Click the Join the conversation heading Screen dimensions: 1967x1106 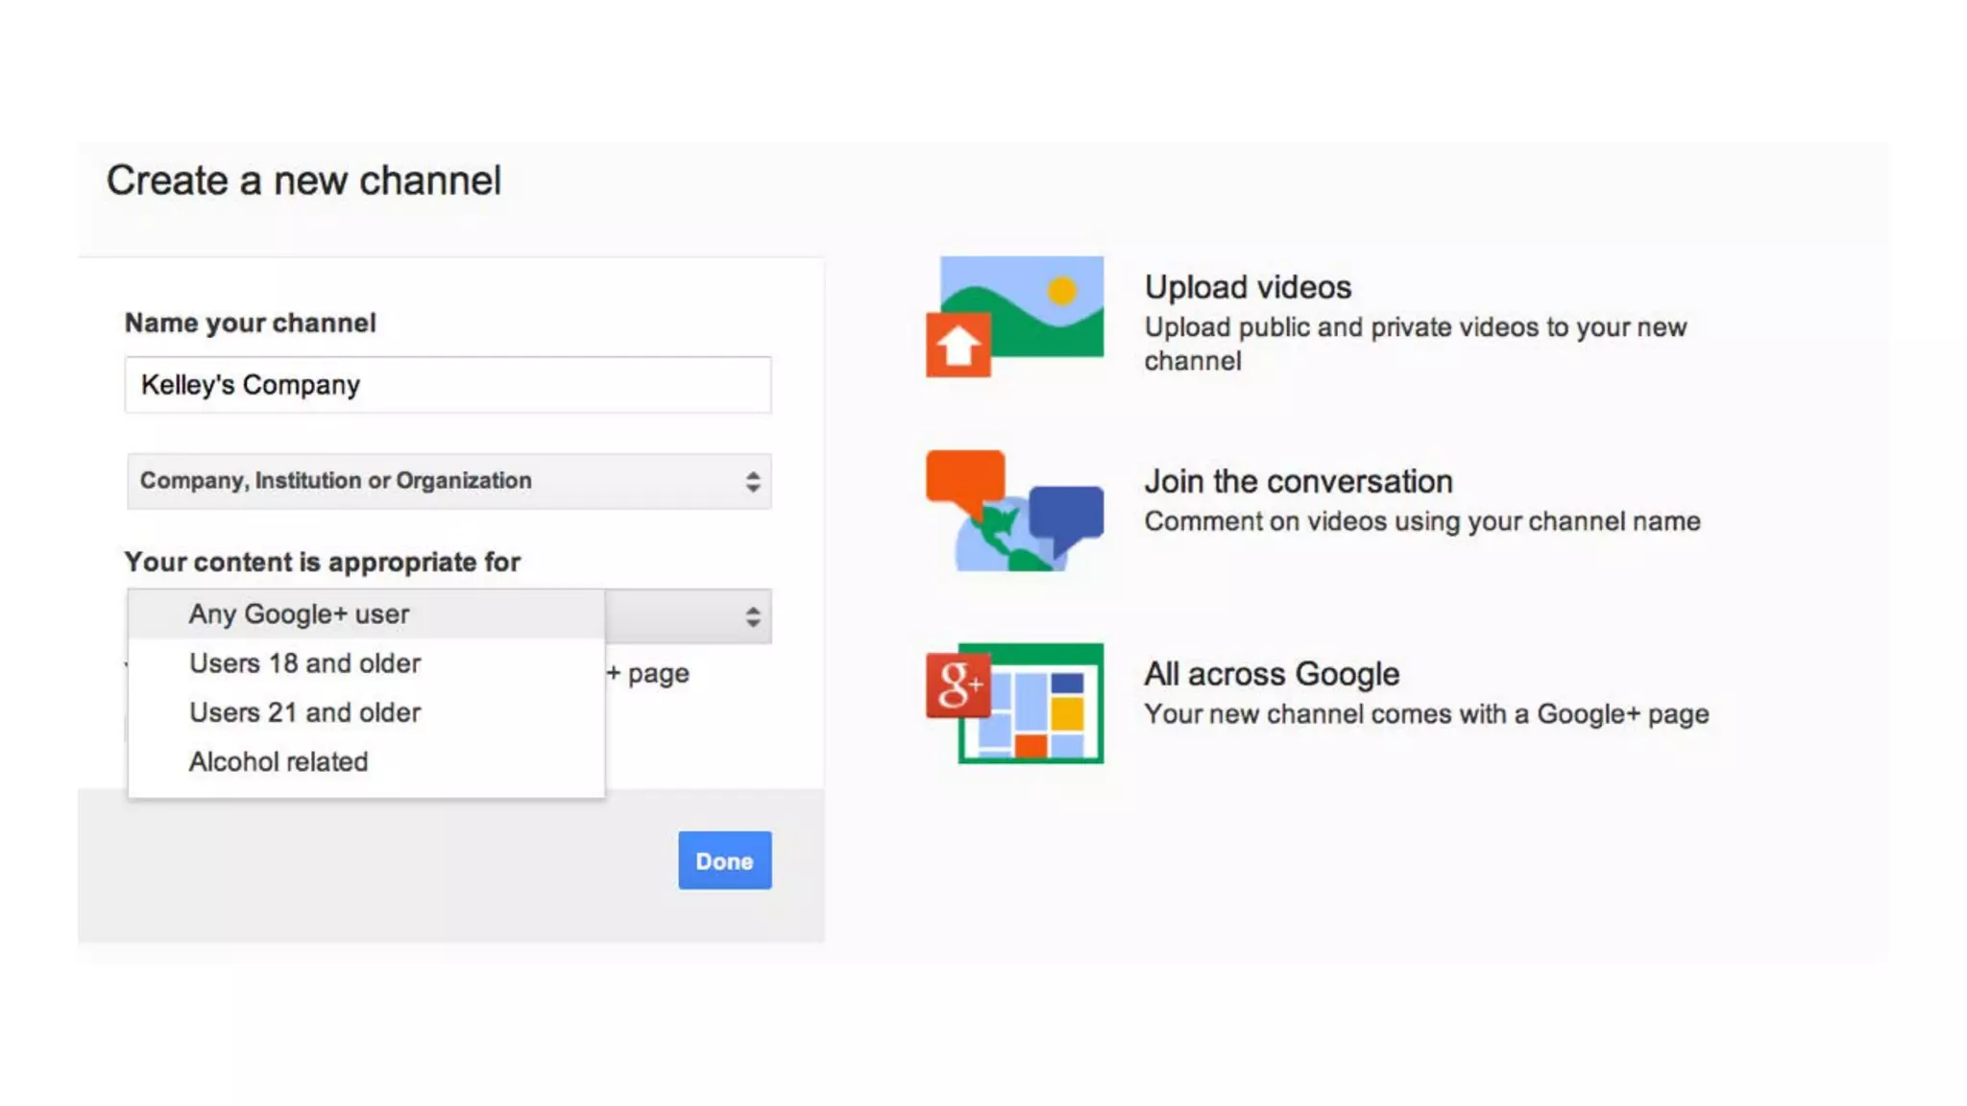click(1298, 481)
